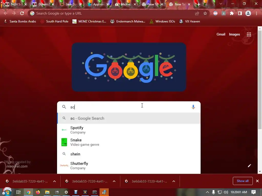Expand options for third downloaded 3e6dab55 file
Image resolution: width=262 pixels, height=196 pixels.
174,181
